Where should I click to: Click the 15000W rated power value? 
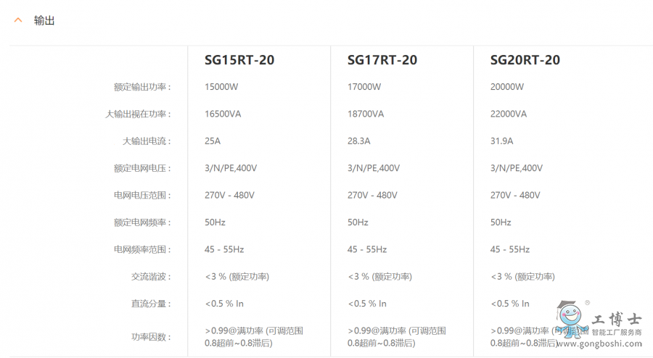[221, 87]
